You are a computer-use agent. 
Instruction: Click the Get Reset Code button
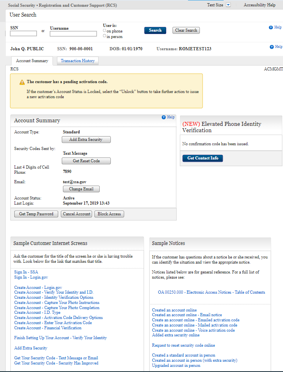(x=86, y=161)
